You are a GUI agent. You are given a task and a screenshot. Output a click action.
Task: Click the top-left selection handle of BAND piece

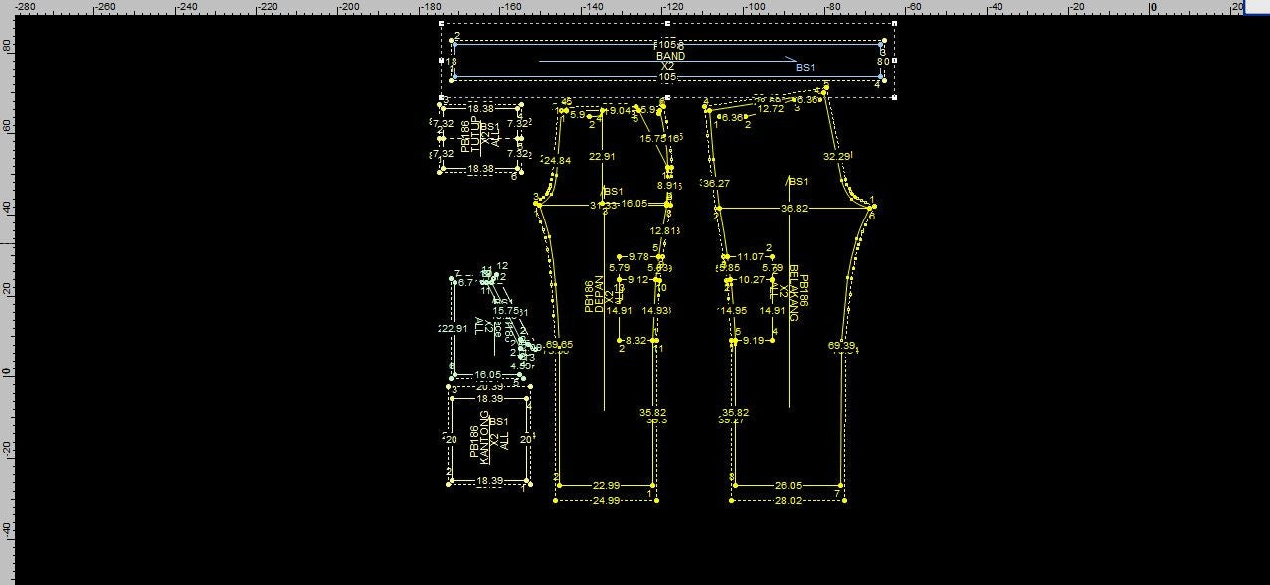[442, 25]
